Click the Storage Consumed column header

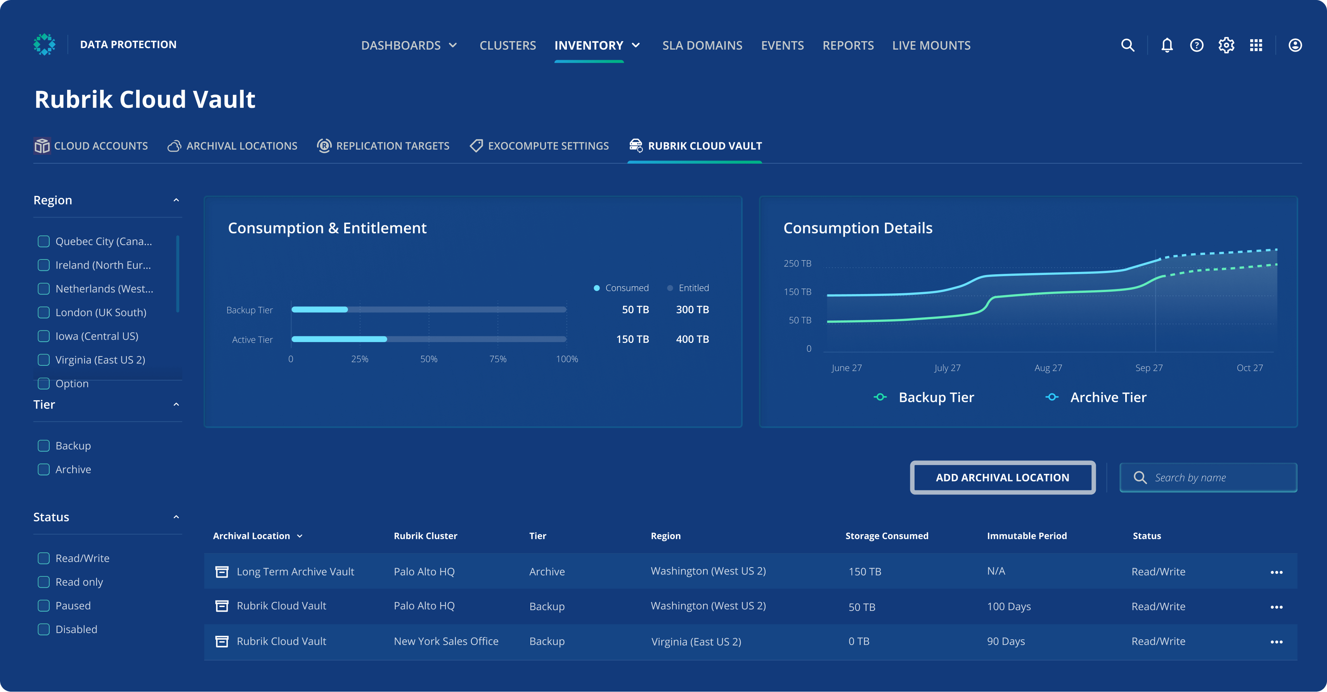coord(887,536)
